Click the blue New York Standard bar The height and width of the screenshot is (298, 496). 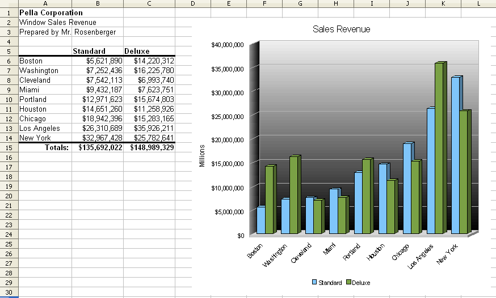tap(455, 156)
